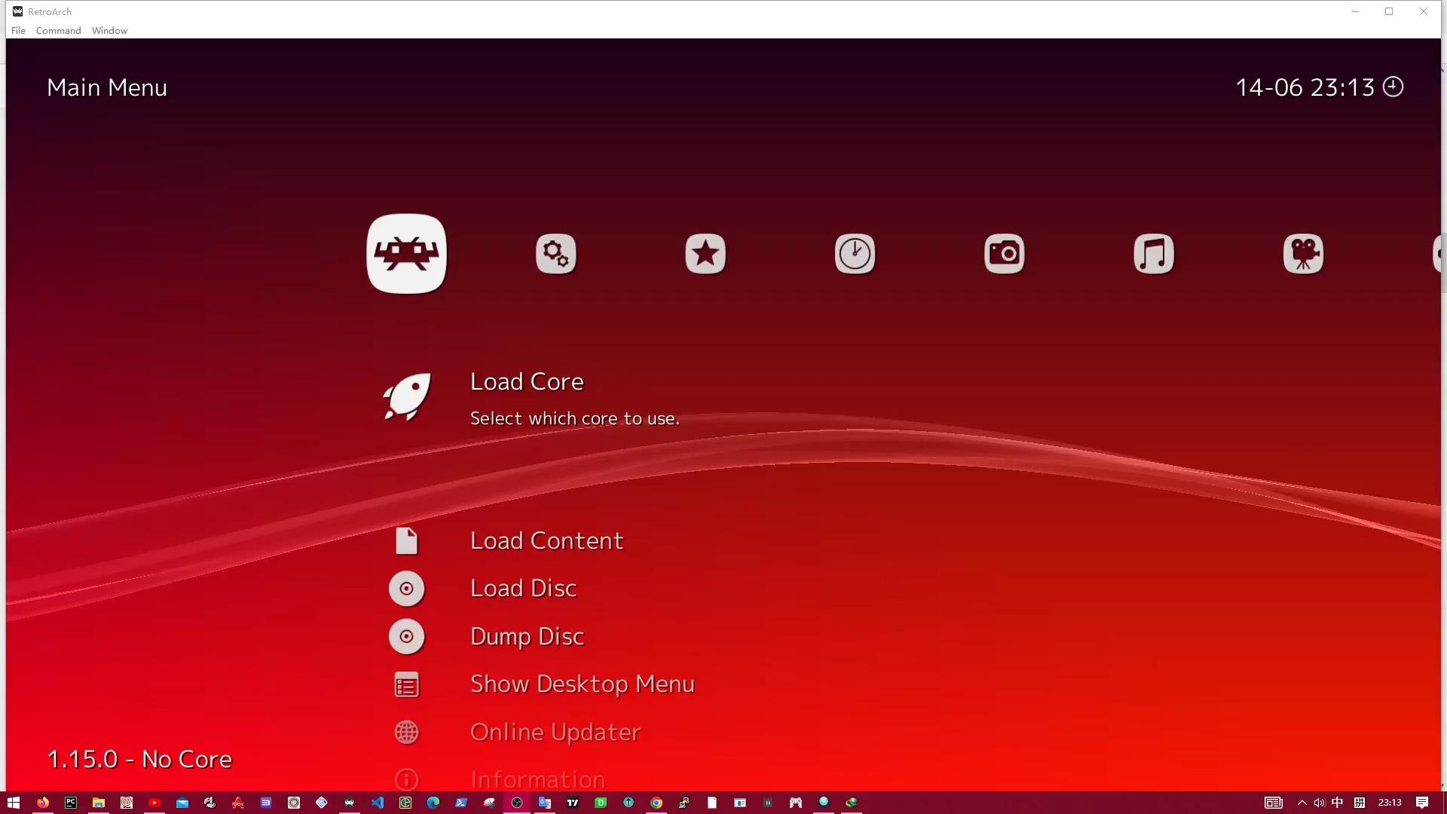Click Show Desktop Menu entry
This screenshot has height=814, width=1447.
[x=582, y=684]
